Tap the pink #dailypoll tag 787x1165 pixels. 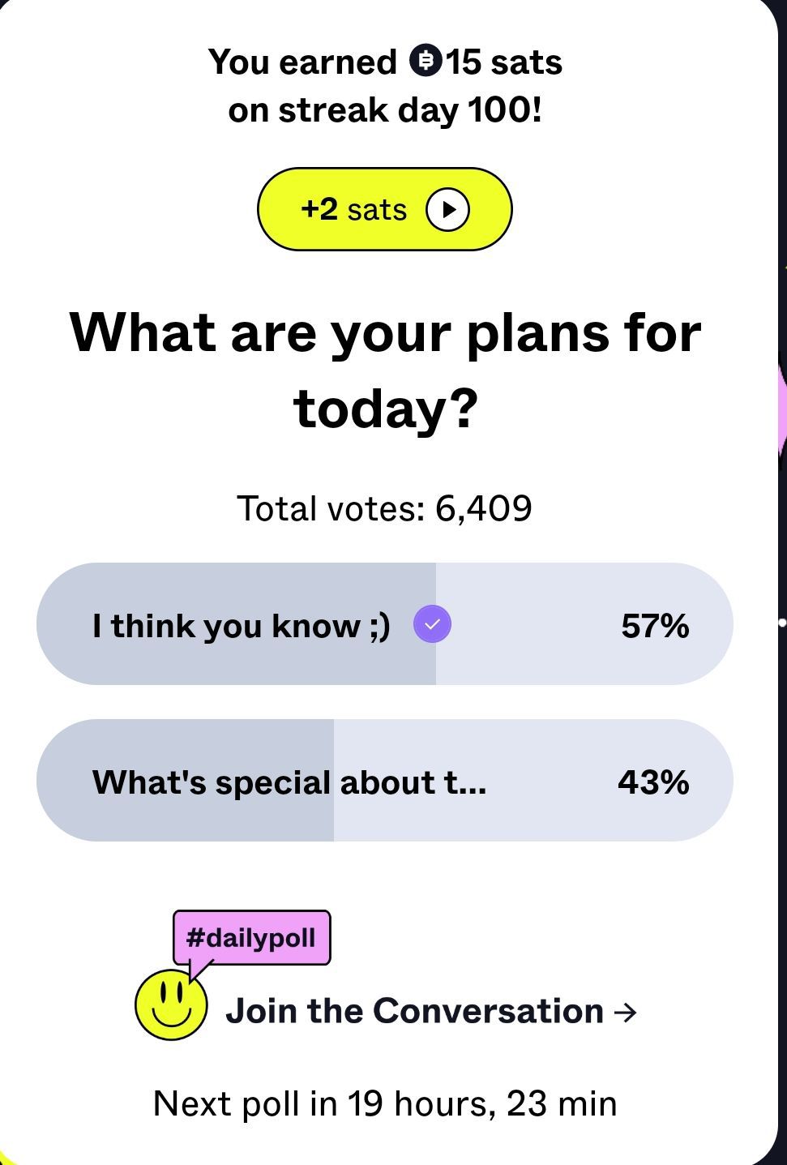pyautogui.click(x=251, y=938)
